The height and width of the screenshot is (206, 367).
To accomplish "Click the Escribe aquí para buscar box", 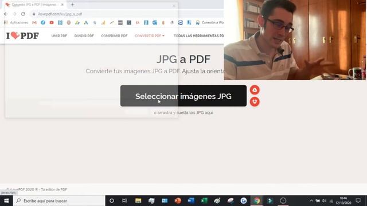I will coord(59,201).
